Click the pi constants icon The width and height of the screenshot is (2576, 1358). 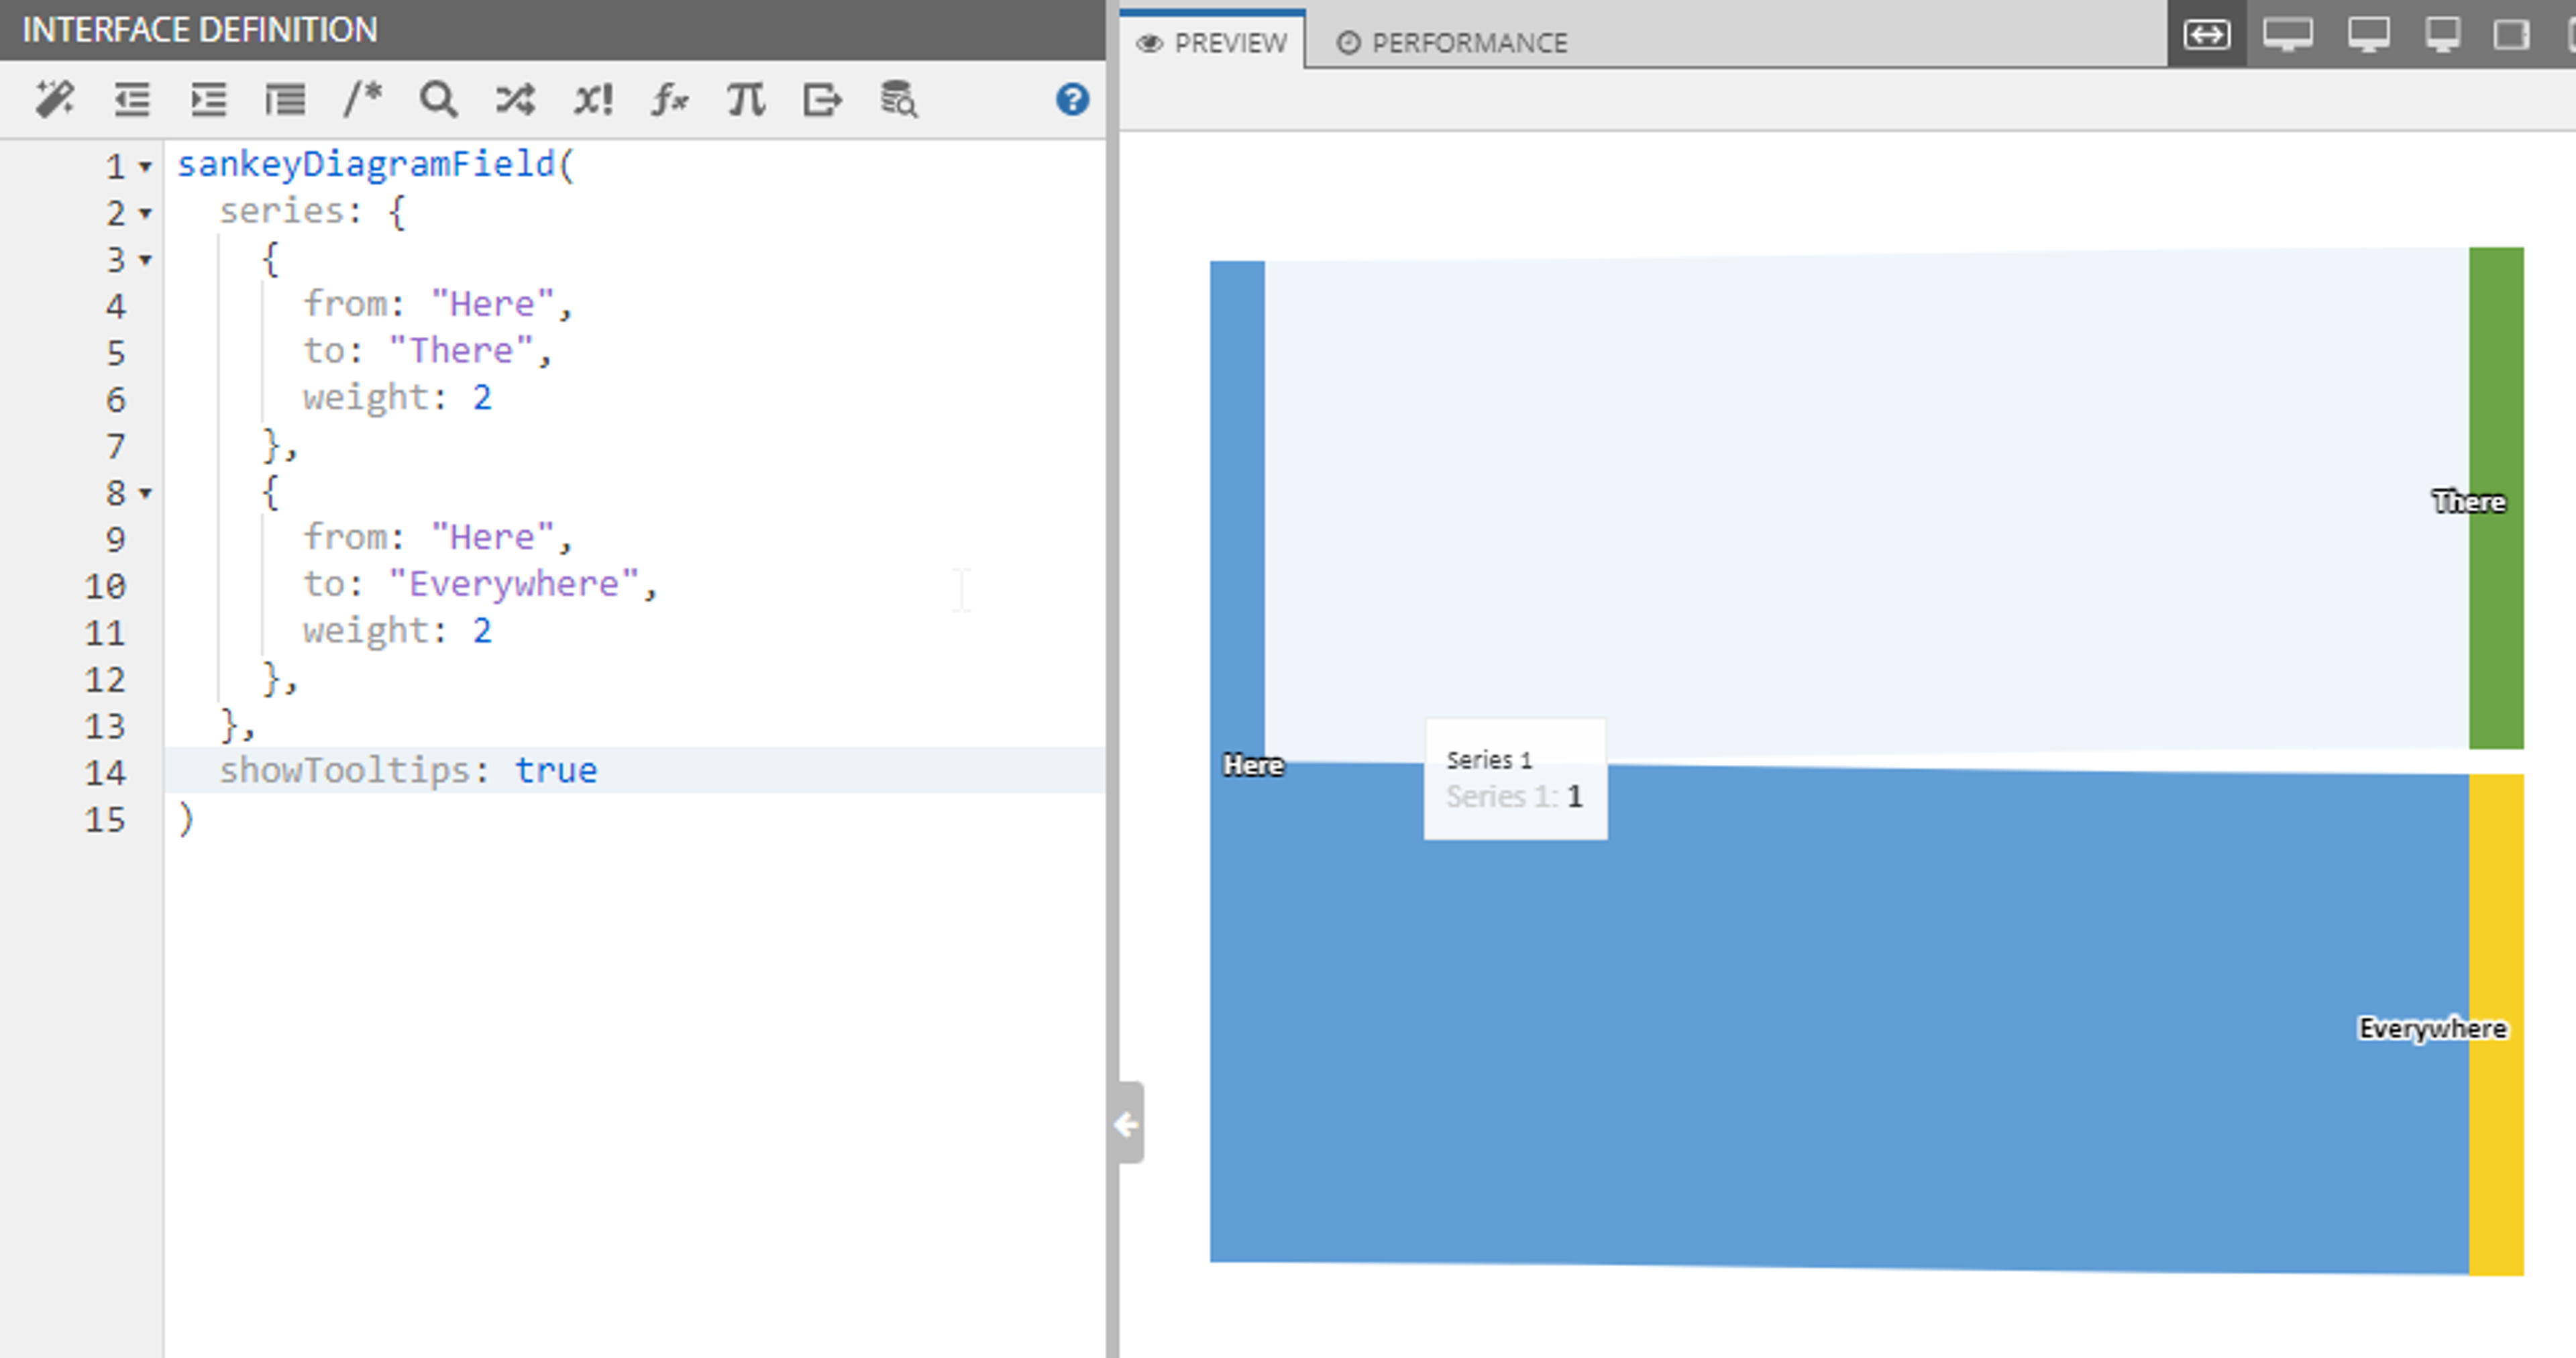coord(746,99)
